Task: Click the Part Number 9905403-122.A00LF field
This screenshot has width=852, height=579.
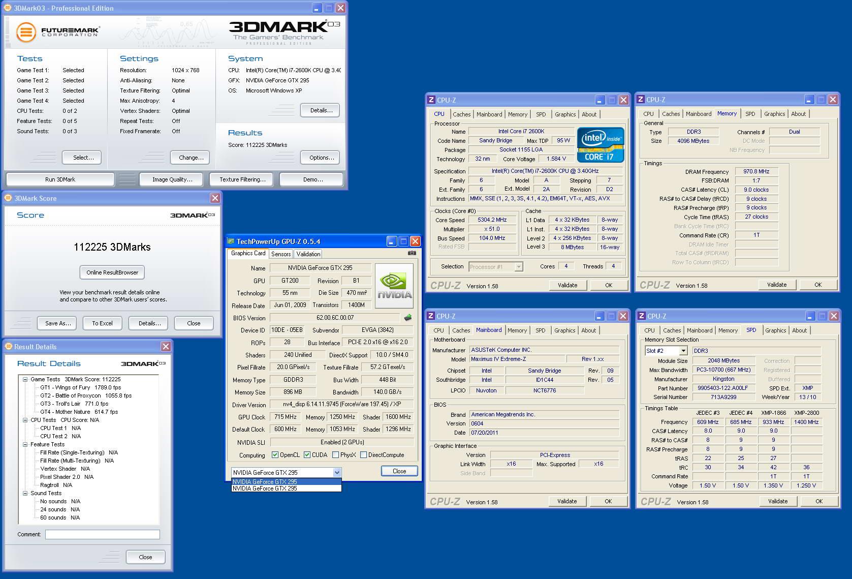Action: coord(723,388)
